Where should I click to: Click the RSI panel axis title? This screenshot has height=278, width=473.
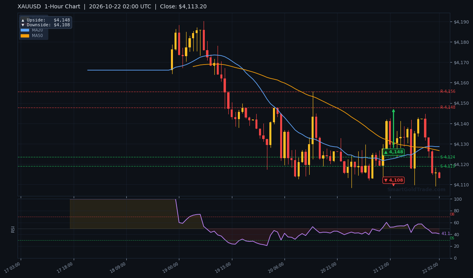click(13, 229)
